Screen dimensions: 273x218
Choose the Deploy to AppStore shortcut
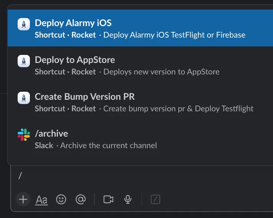[x=140, y=65]
